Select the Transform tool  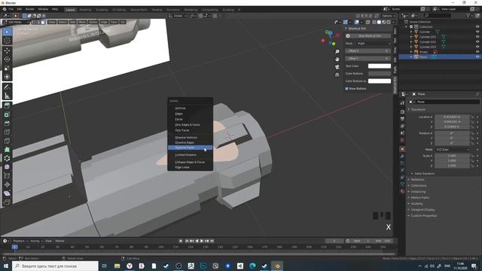[x=7, y=77]
